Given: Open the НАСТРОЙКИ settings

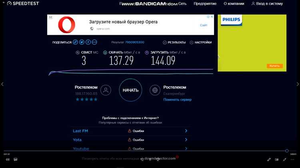Looking at the screenshot, I should tap(201, 42).
